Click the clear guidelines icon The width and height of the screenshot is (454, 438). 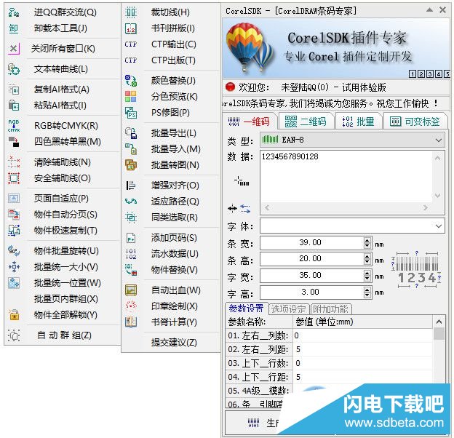(14, 162)
